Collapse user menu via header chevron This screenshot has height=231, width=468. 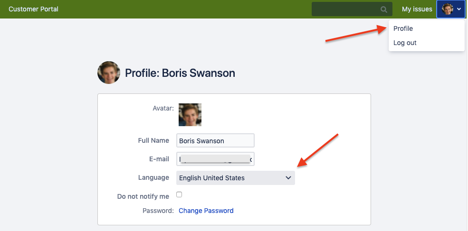459,9
